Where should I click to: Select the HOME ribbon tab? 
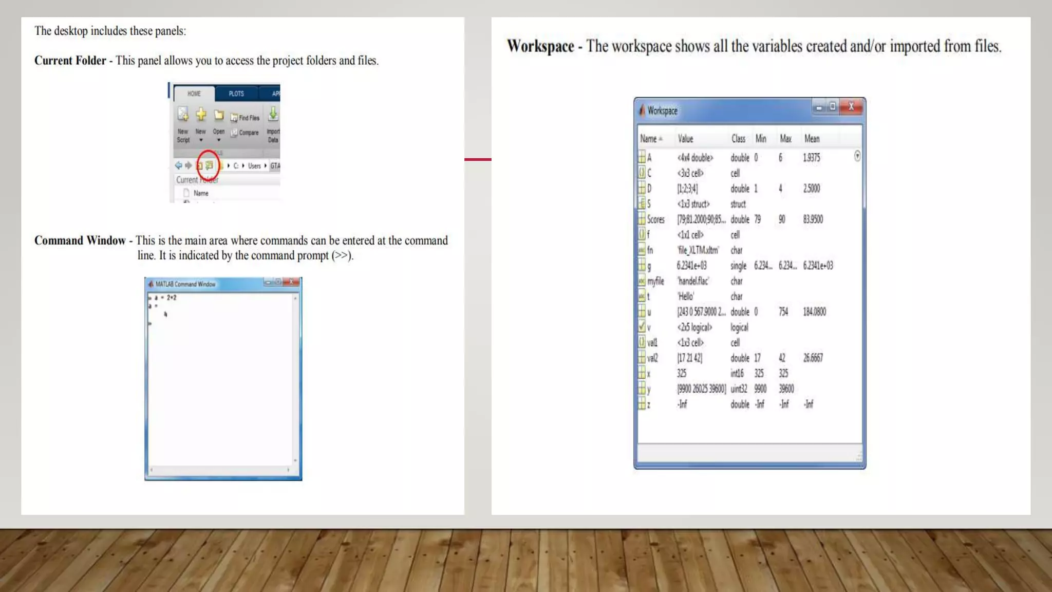click(194, 94)
